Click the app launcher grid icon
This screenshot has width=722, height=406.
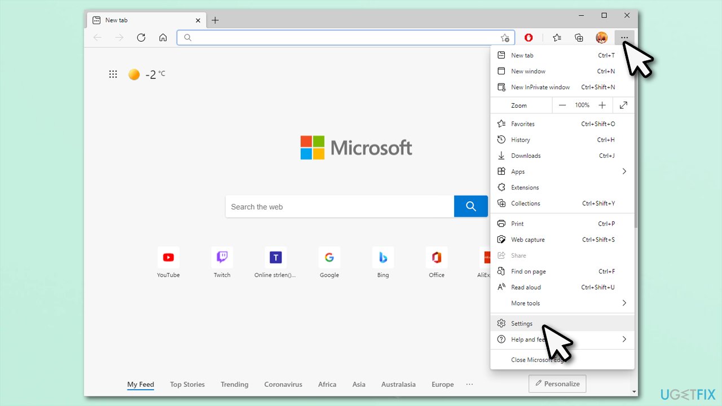(113, 74)
